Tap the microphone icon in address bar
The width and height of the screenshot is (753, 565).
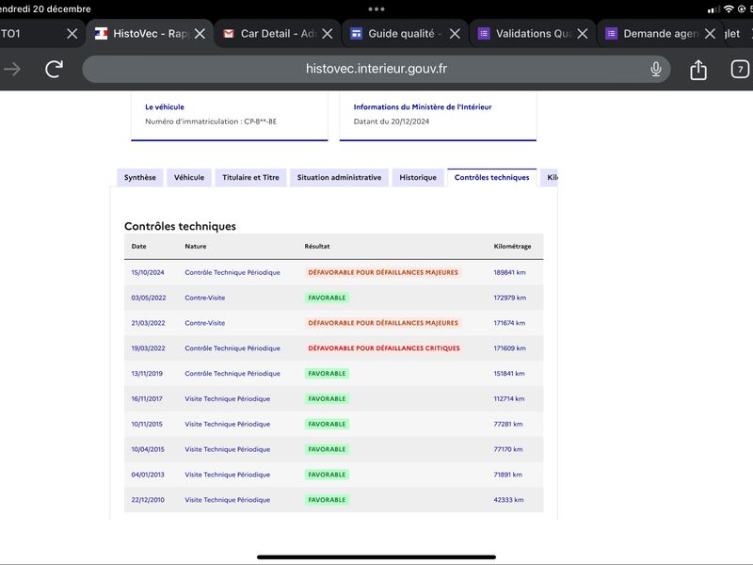[656, 69]
